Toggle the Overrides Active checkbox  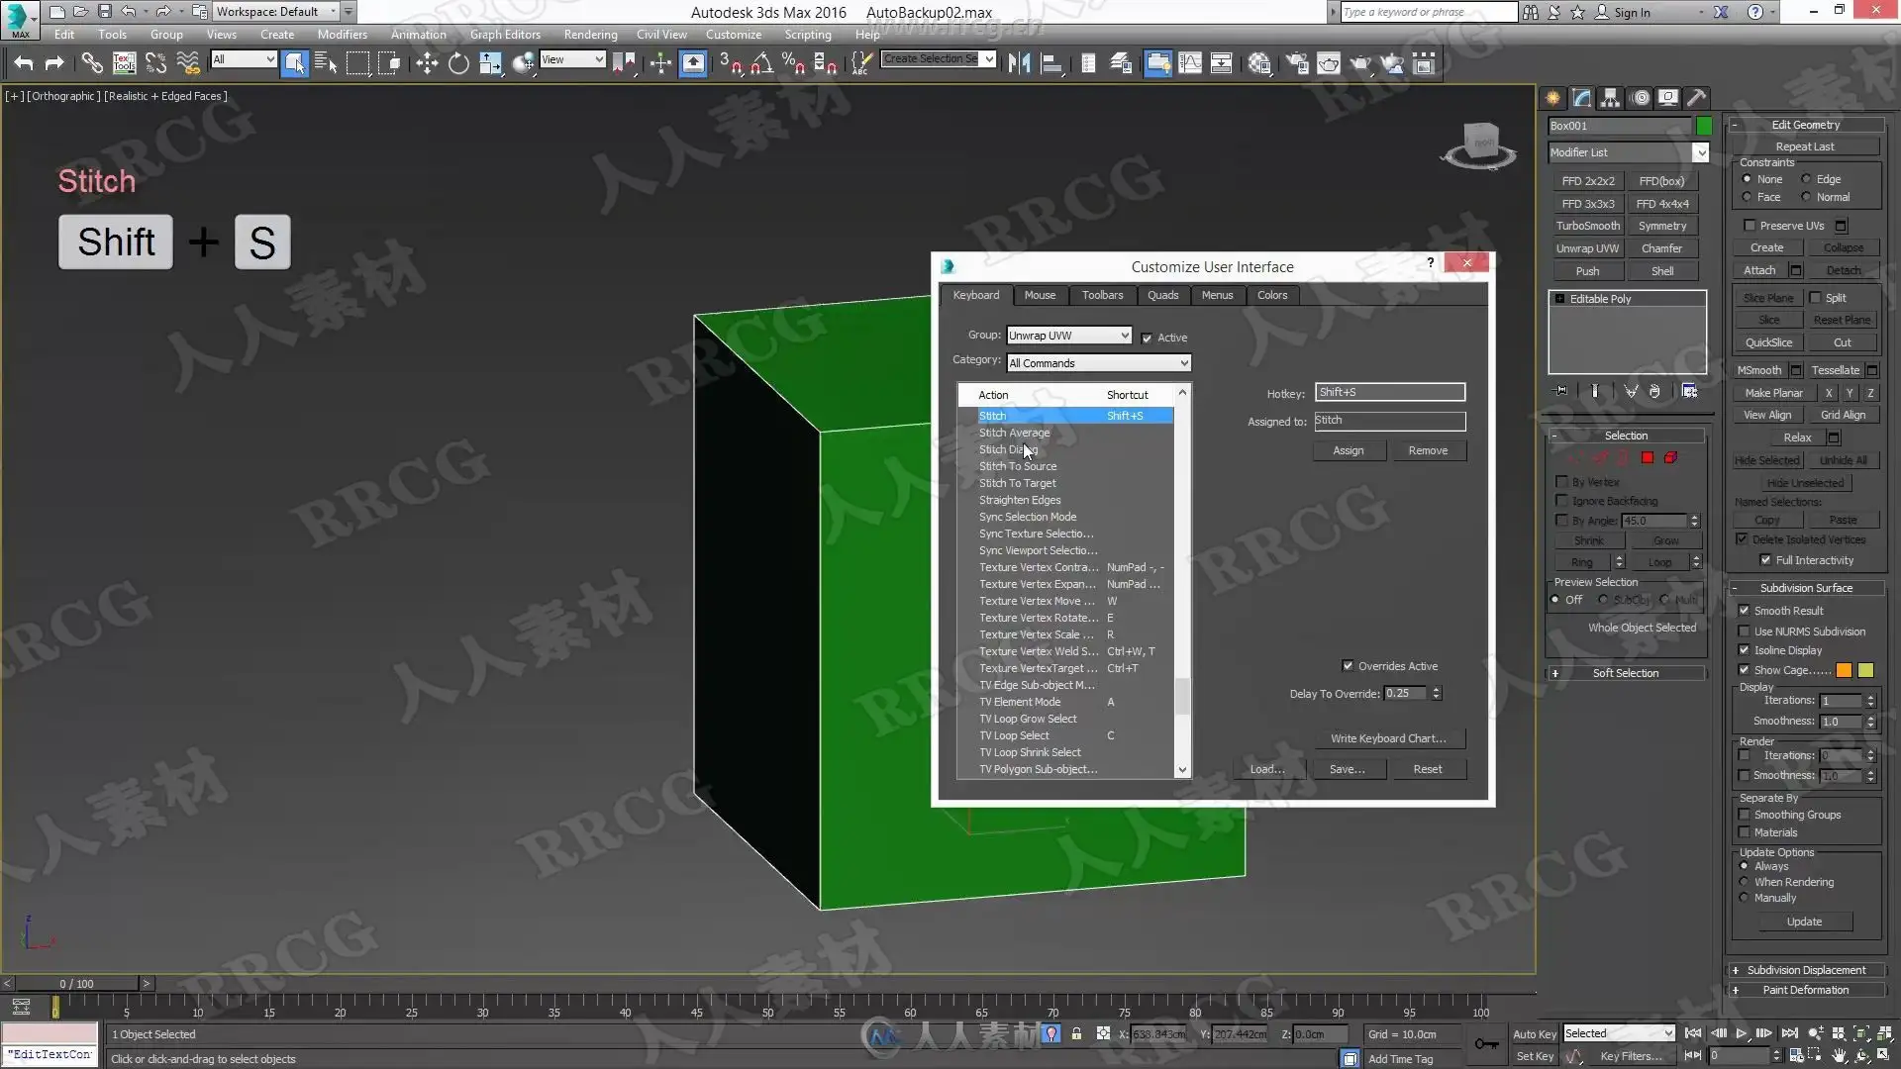(x=1348, y=666)
